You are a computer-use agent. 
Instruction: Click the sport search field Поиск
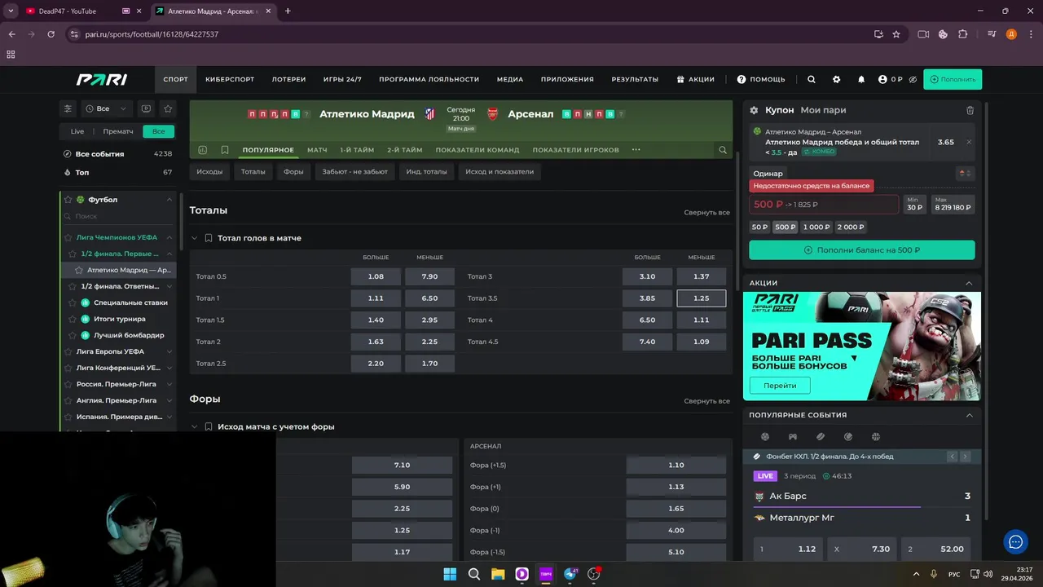pos(119,216)
